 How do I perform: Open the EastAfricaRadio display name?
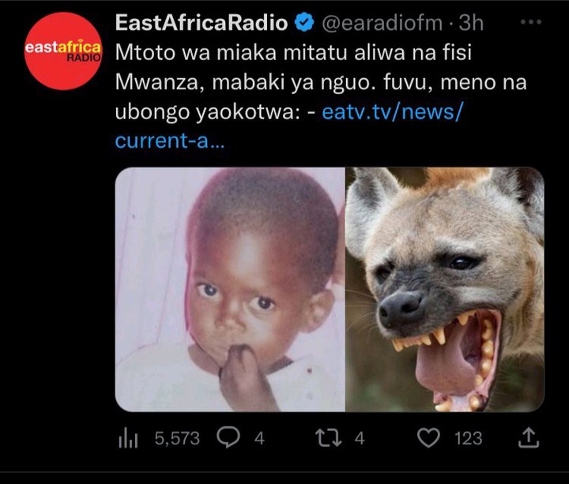[x=202, y=23]
